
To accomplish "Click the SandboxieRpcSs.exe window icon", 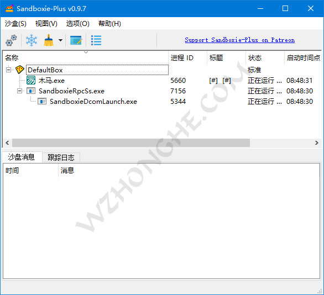I will pyautogui.click(x=31, y=91).
